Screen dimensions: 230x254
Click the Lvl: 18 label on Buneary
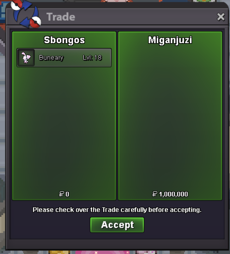pyautogui.click(x=93, y=58)
